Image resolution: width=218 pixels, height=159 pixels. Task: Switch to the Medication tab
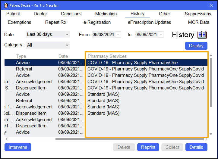pos(106,14)
